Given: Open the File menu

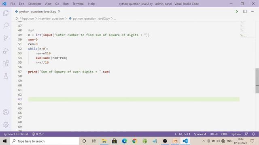Looking at the screenshot, I should tap(13, 4).
